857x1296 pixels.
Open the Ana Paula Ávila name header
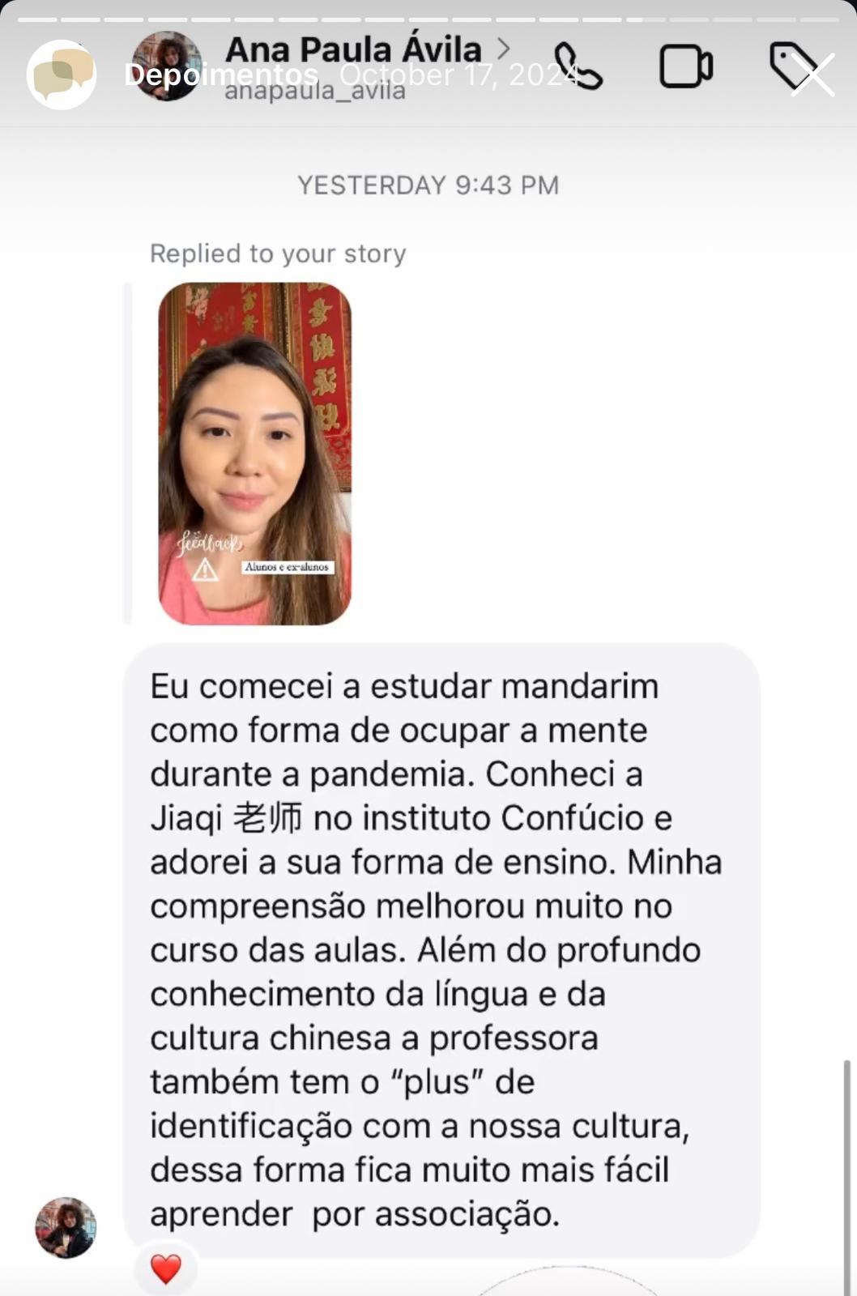click(x=353, y=49)
